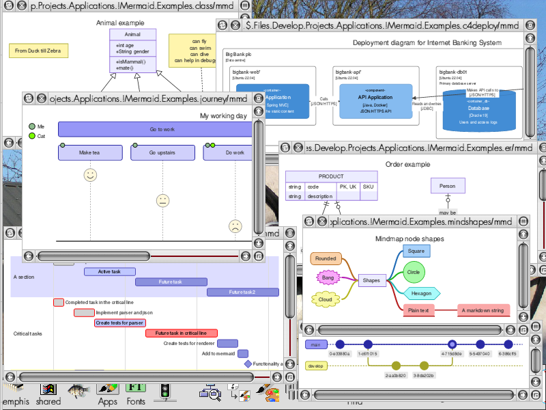Click scroll-down arrow in mindshapes window

(523, 316)
